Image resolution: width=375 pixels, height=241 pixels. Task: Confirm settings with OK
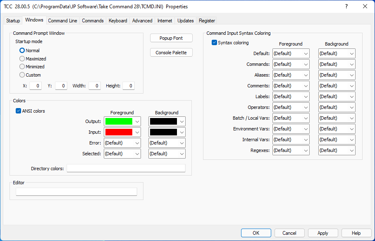tap(256, 233)
